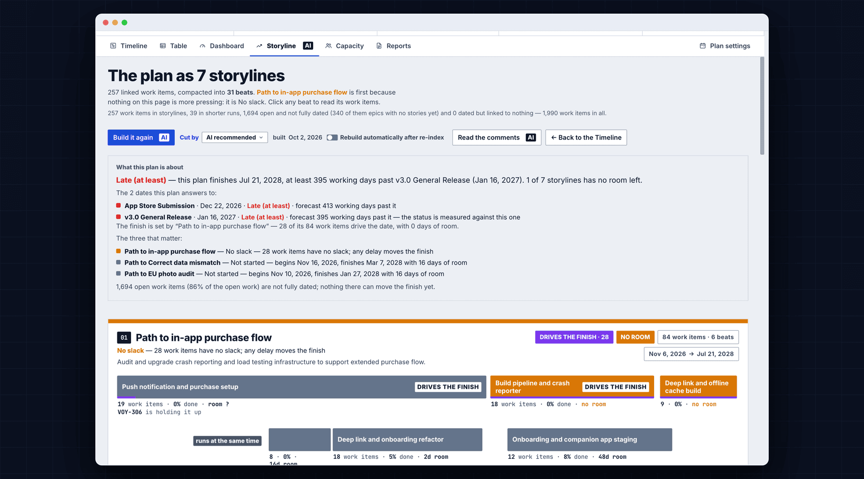Open Plan settings

[725, 46]
